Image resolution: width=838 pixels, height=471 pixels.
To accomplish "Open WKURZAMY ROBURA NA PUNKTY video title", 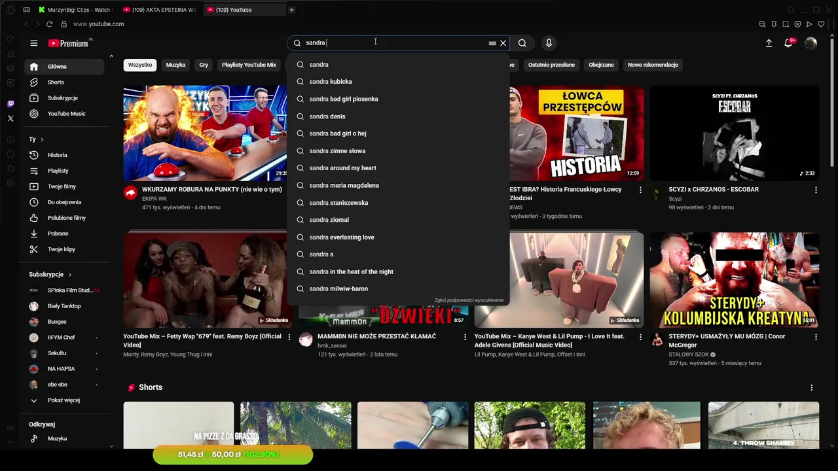I will click(x=212, y=190).
